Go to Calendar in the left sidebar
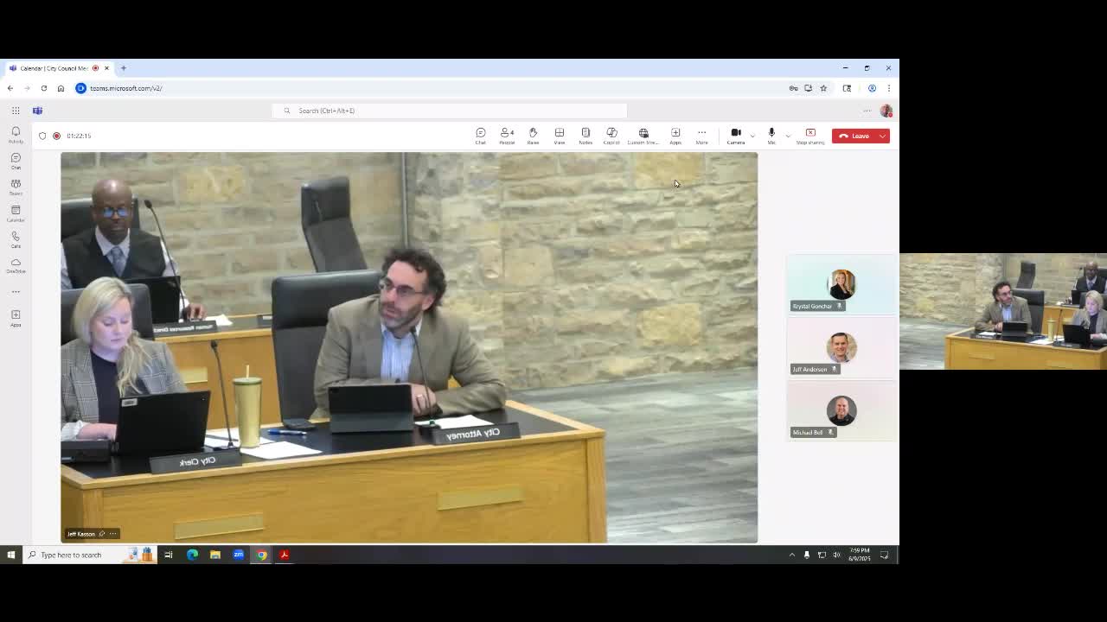The width and height of the screenshot is (1107, 622). (16, 213)
